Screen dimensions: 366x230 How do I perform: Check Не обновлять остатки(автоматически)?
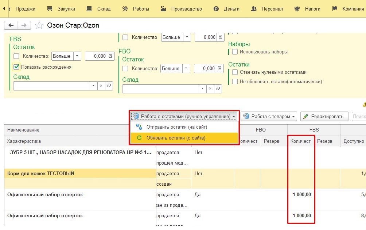235,81
